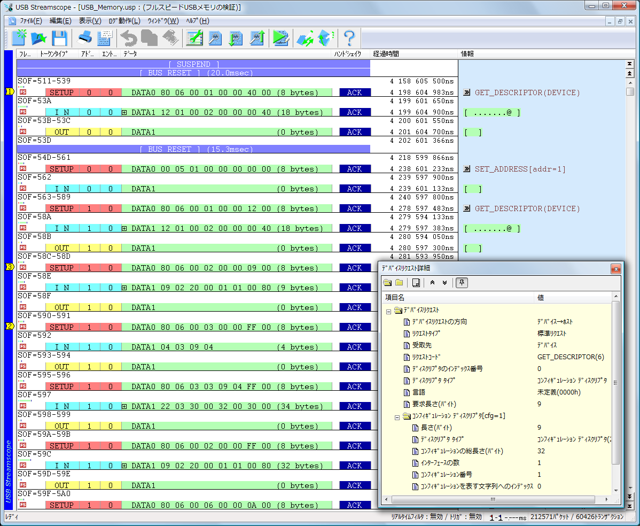
Task: Click the blue box with green arrows icon
Action: click(305, 38)
